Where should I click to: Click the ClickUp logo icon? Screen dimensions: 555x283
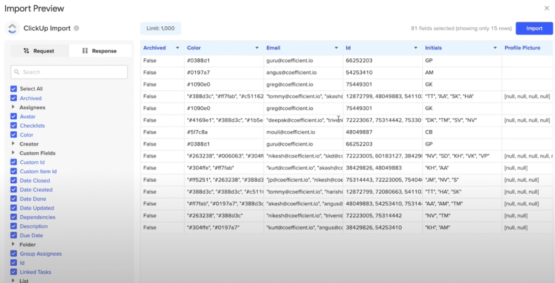point(12,28)
